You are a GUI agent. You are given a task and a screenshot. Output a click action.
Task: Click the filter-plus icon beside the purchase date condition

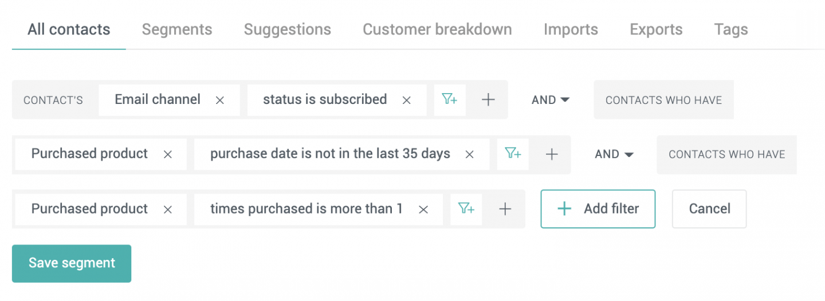(x=513, y=154)
